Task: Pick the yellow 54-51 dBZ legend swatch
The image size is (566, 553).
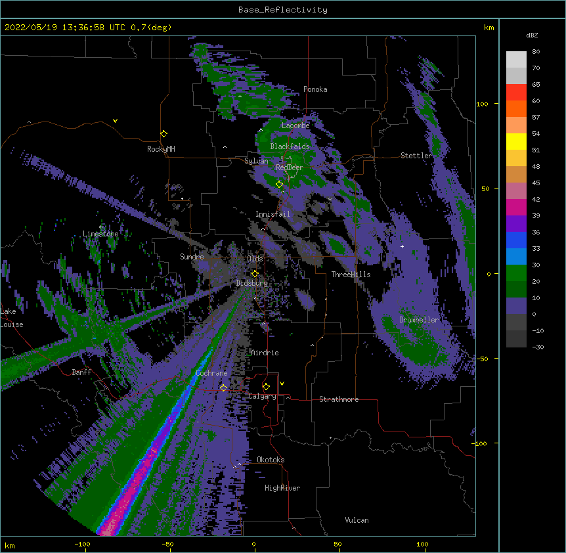Action: tap(516, 142)
